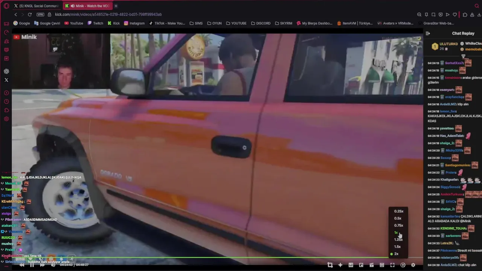Open the pinboards pin icon
This screenshot has width=482, height=271.
pyautogui.click(x=426, y=14)
